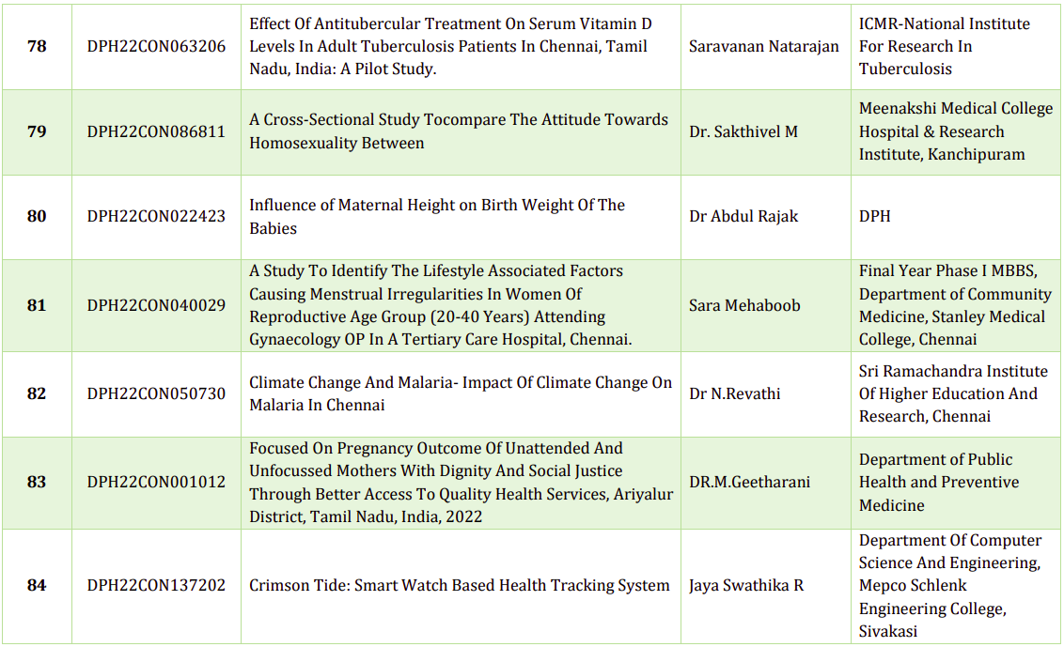The width and height of the screenshot is (1064, 647).
Task: Click author Dr. Sakthivel M
Action: (x=743, y=131)
